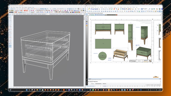Image resolution: width=171 pixels, height=96 pixels.
Task: Click the black color swatch in SketchUp toolbar
Action: [x=83, y=11]
